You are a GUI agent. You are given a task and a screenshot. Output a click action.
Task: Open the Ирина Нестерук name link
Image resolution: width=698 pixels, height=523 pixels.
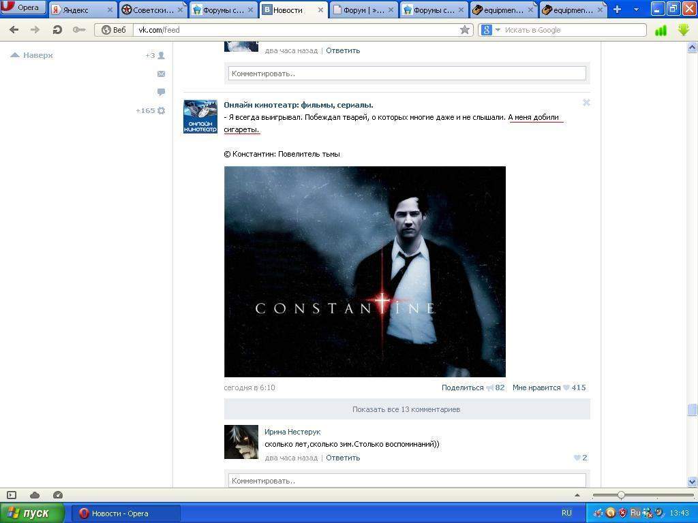click(x=292, y=432)
